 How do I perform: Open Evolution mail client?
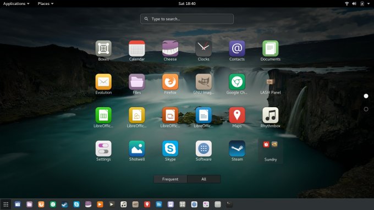coord(103,82)
